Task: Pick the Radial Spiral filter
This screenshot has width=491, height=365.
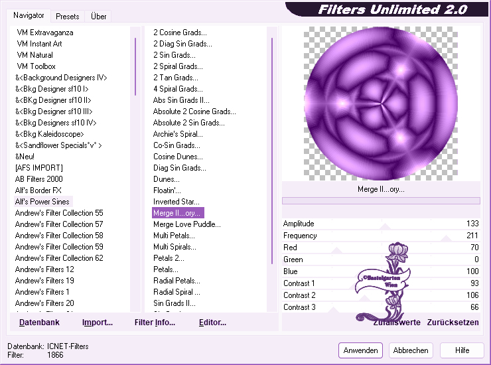Action: coord(176,292)
